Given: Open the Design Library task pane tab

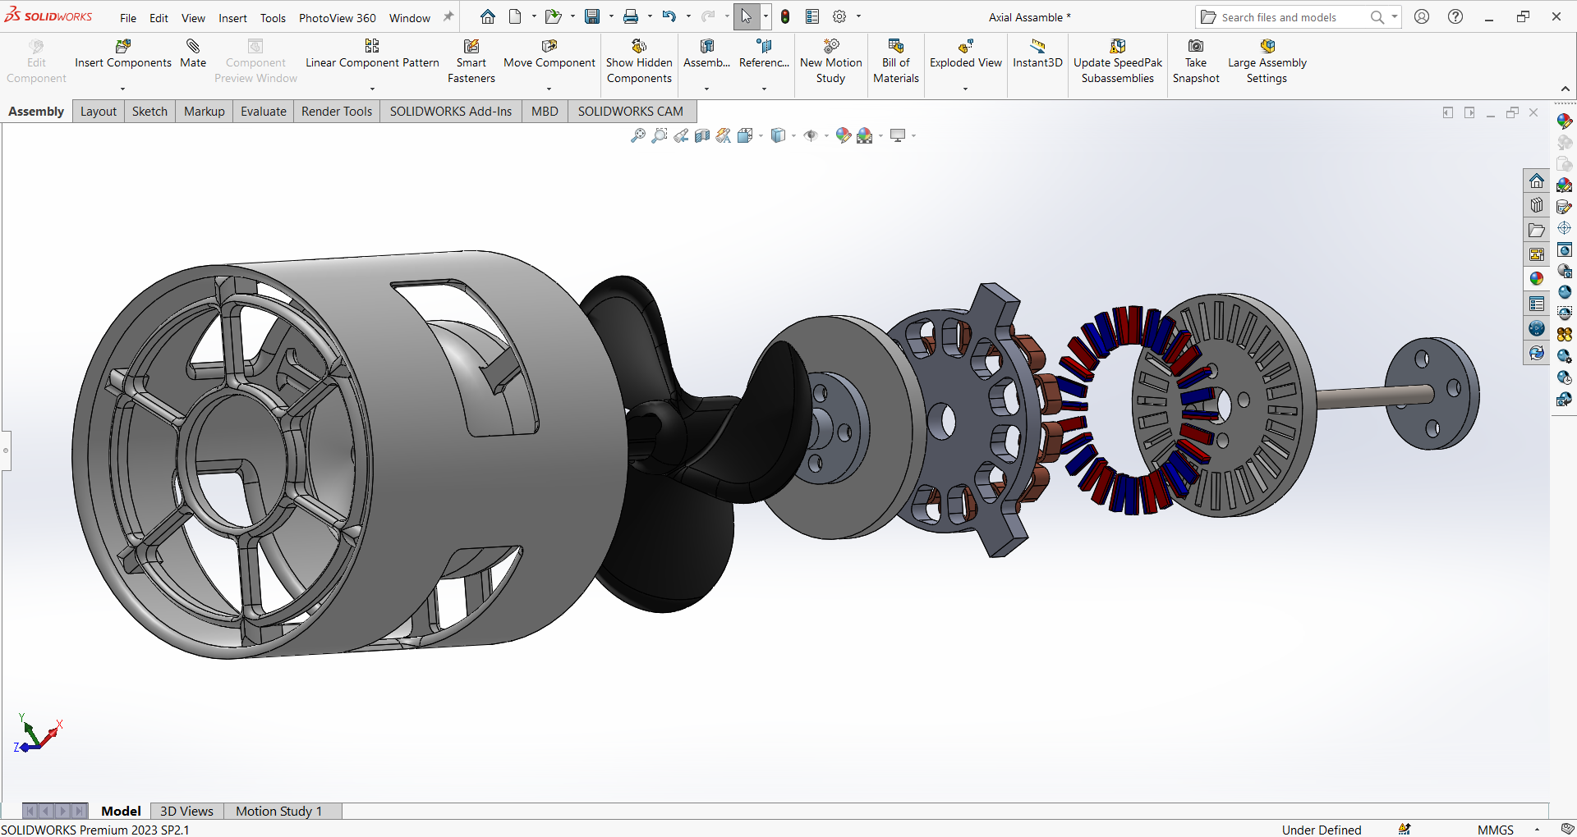Looking at the screenshot, I should pyautogui.click(x=1536, y=205).
